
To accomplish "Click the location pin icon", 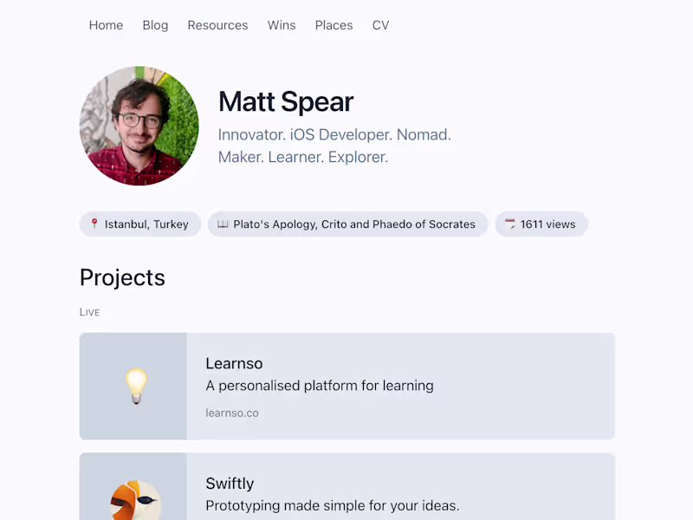I will 94,224.
